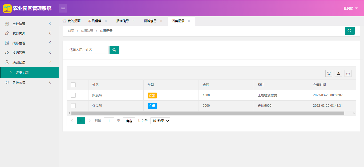Image resolution: width=364 pixels, height=167 pixels.
Task: Check the select-all header checkbox
Action: point(73,85)
